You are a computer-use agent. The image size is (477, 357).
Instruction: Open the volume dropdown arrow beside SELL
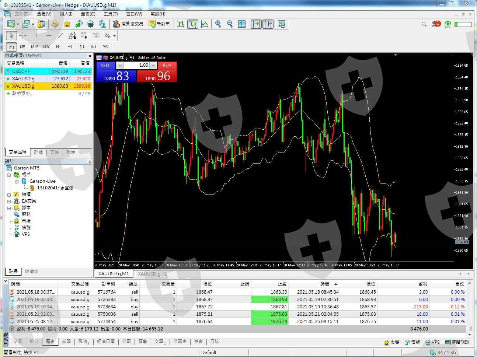click(120, 66)
